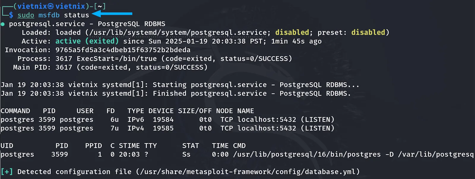Viewport: 475px width, 179px height.
Task: Select the underlined sudo word
Action: coord(26,15)
